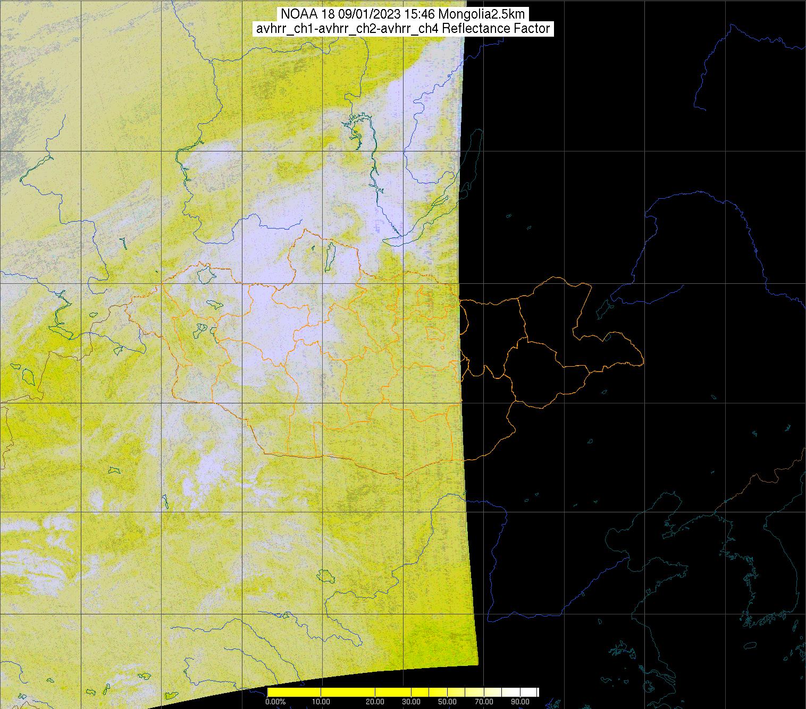This screenshot has height=709, width=806.
Task: Click the 70.00 tick label on the colorbar
Action: coord(483,702)
